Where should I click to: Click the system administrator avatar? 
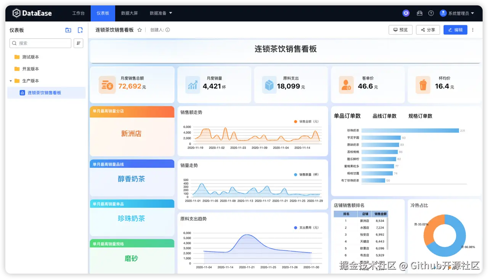[x=443, y=13]
